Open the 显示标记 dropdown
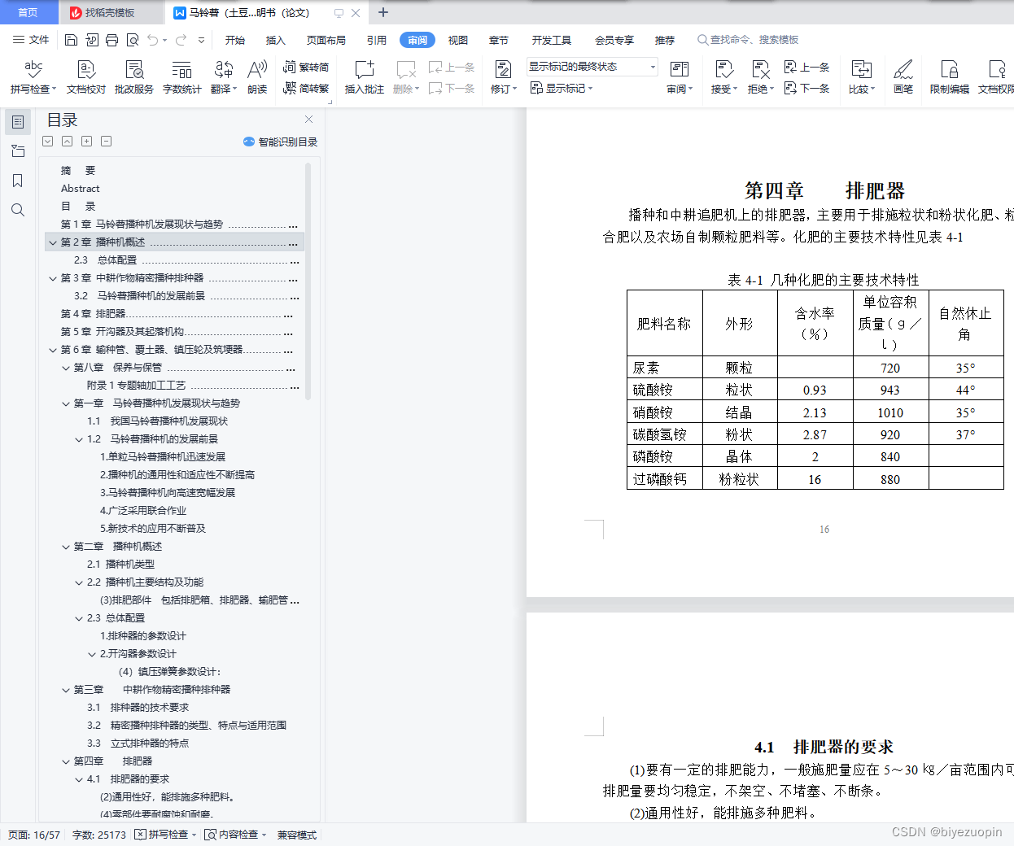This screenshot has height=846, width=1014. tap(562, 88)
